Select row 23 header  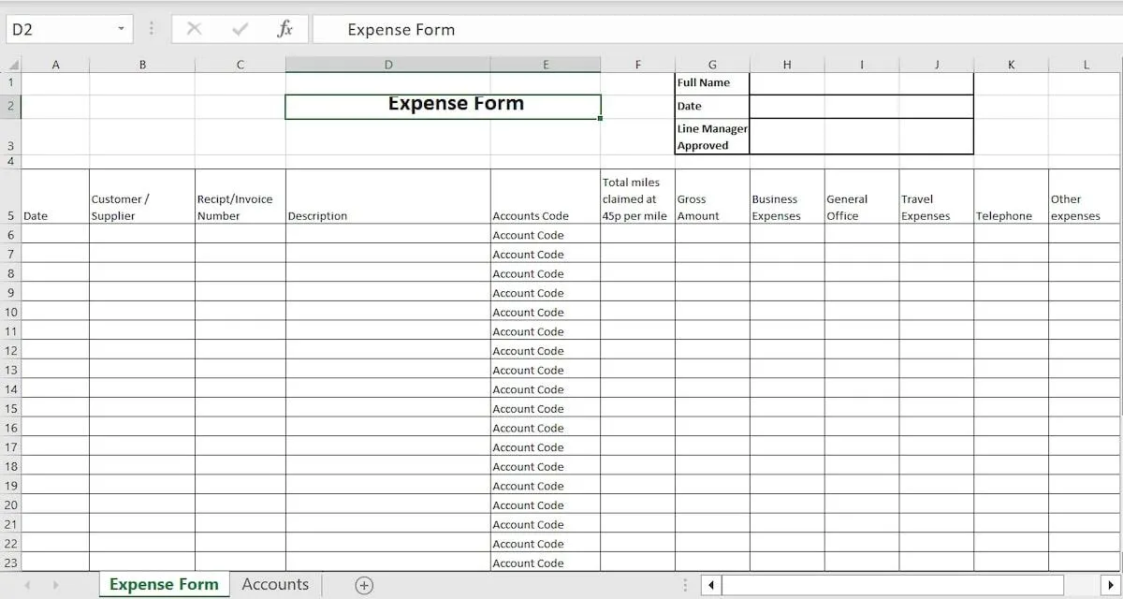pos(11,562)
